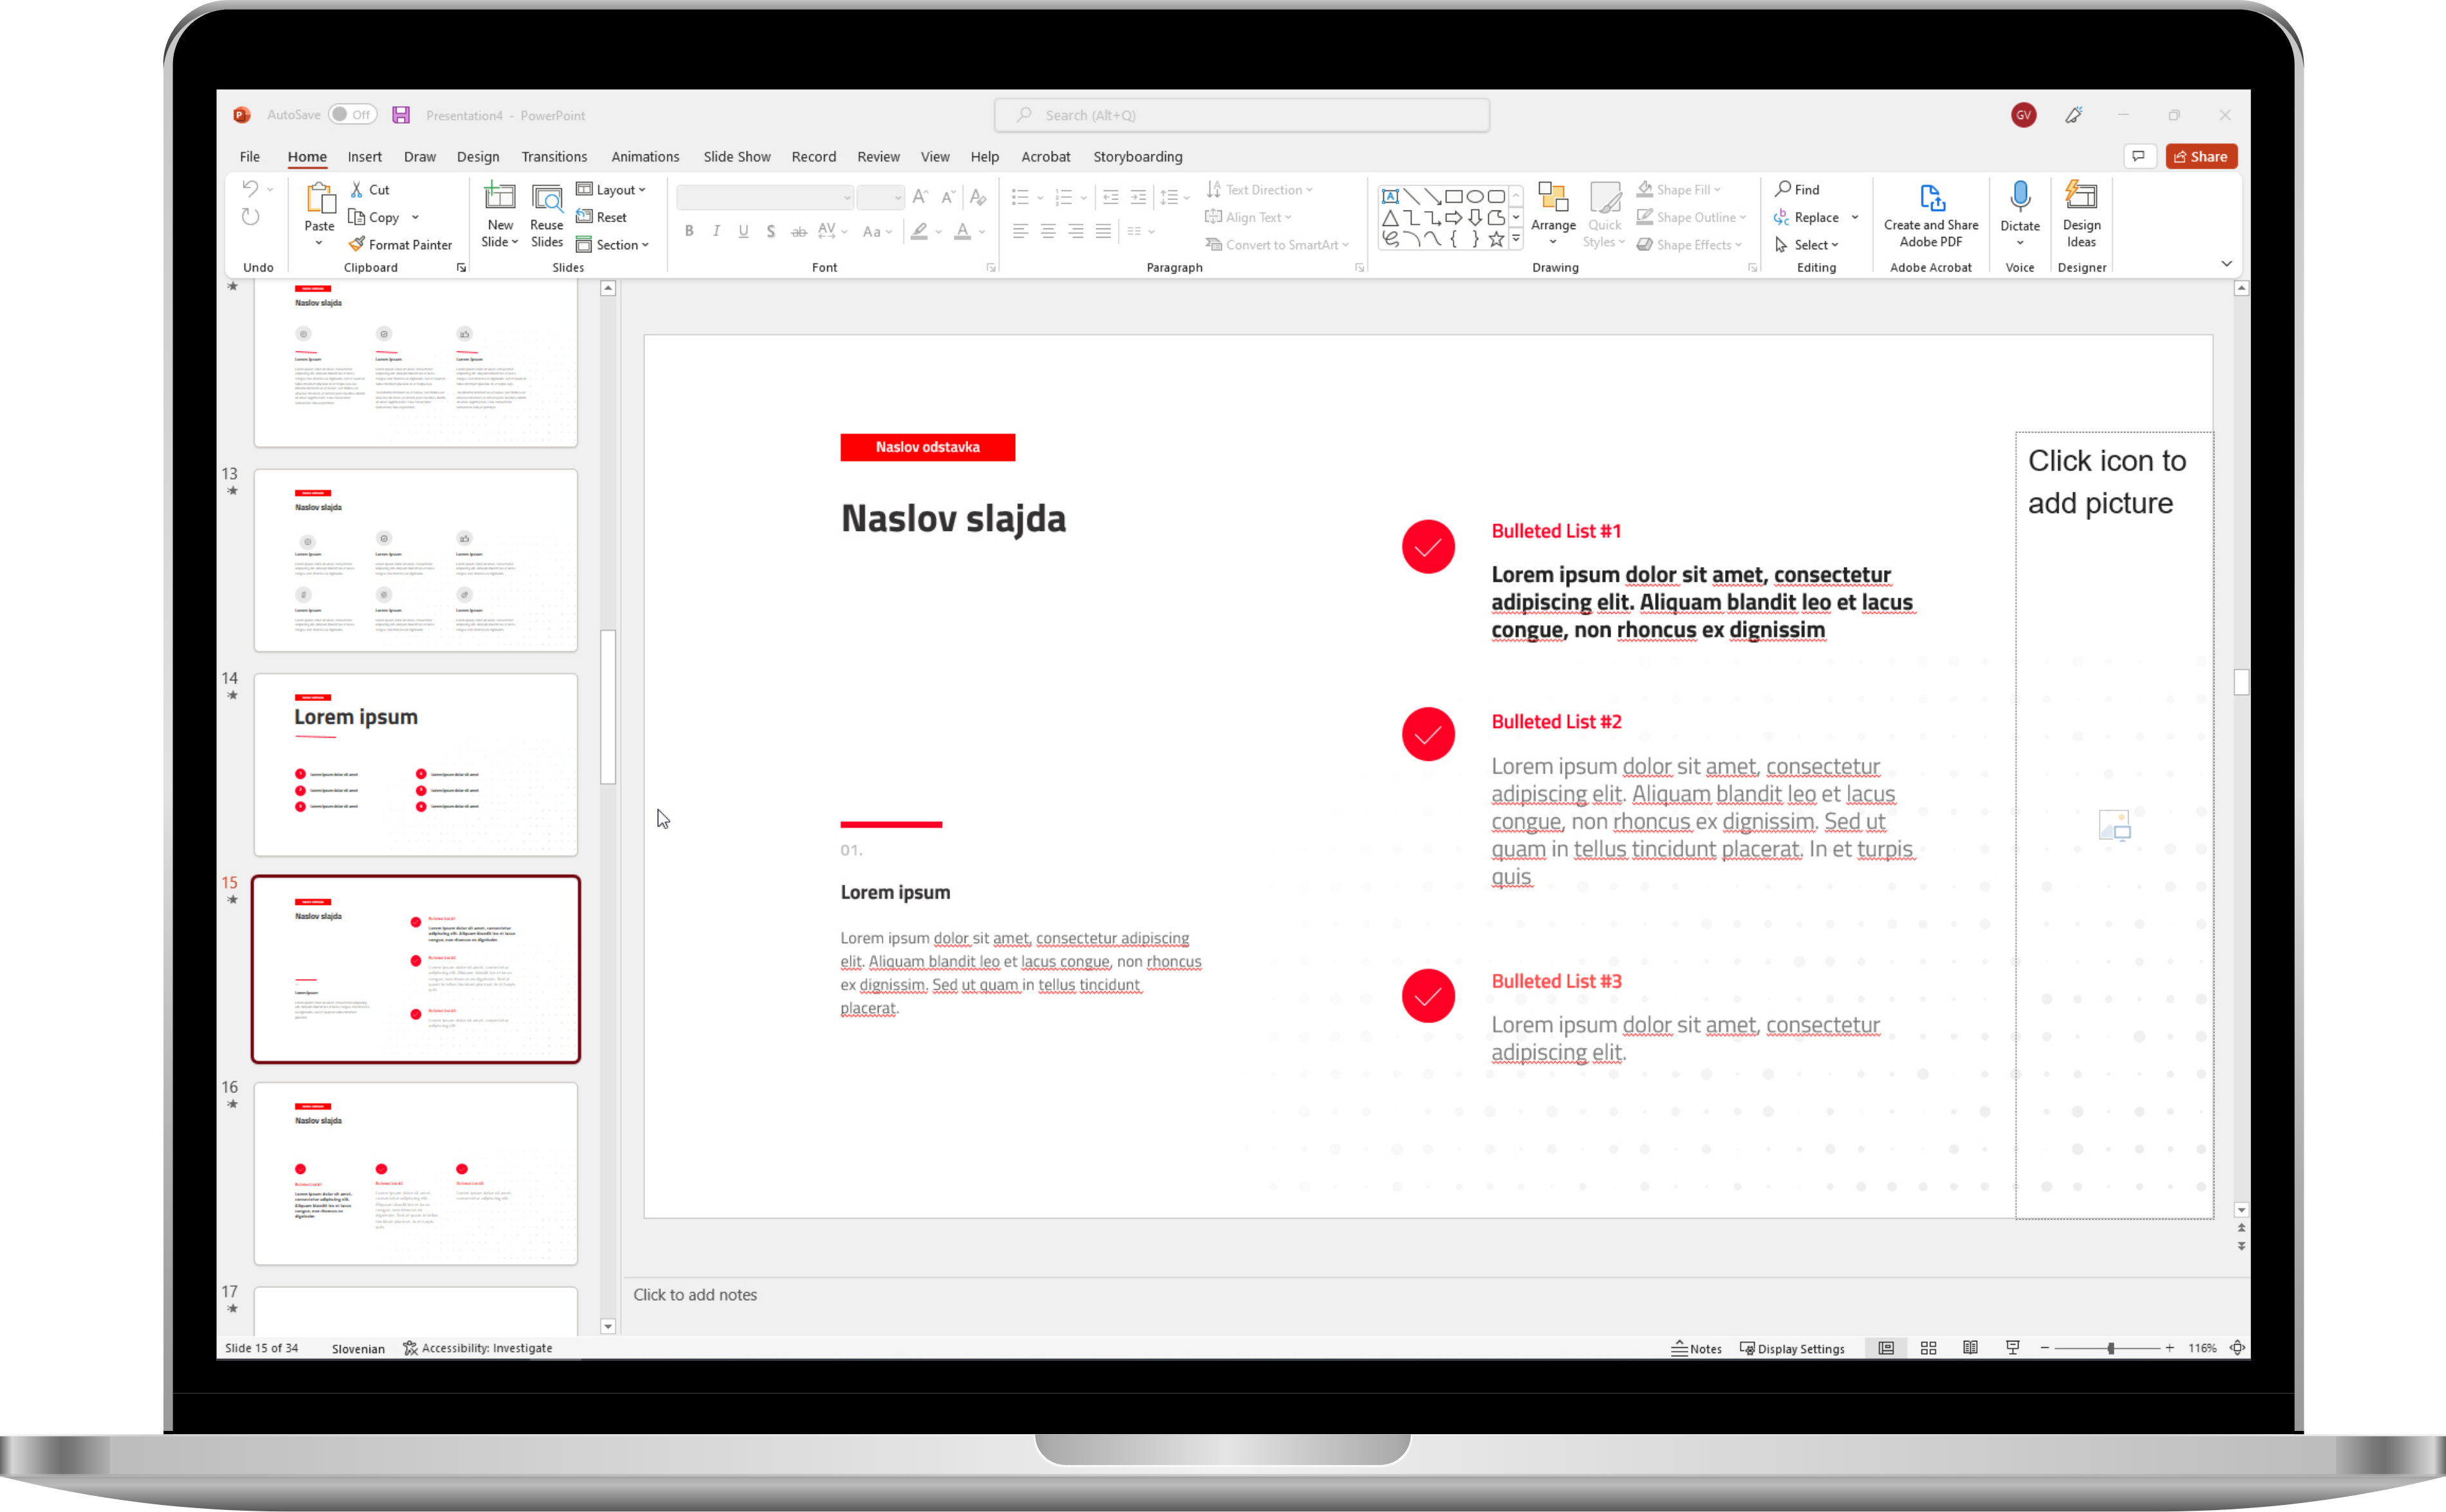Click in the Search box
Image resolution: width=2446 pixels, height=1512 pixels.
click(x=1241, y=115)
